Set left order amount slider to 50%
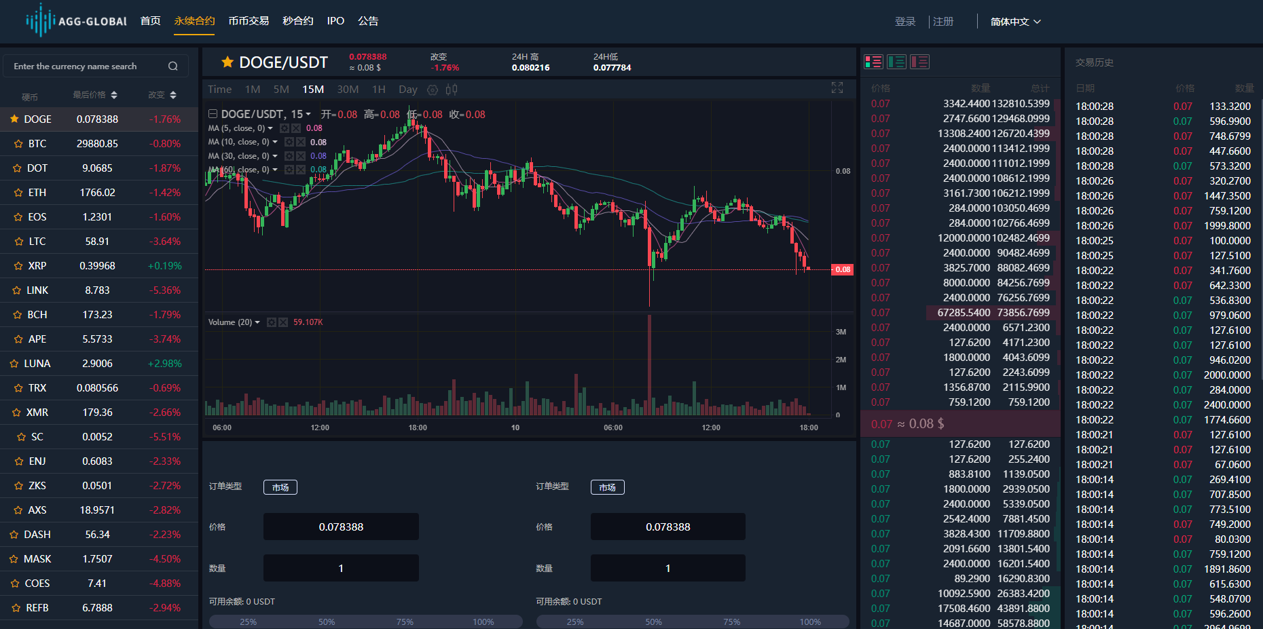Image resolution: width=1263 pixels, height=629 pixels. (x=327, y=622)
